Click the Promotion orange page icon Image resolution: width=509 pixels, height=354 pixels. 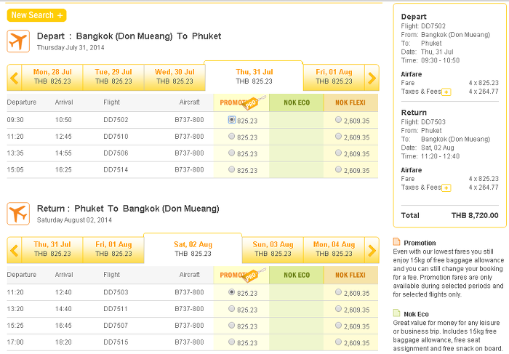pos(396,242)
